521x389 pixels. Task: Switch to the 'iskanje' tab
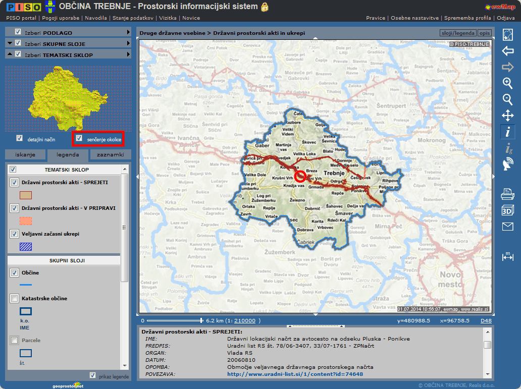(25, 155)
